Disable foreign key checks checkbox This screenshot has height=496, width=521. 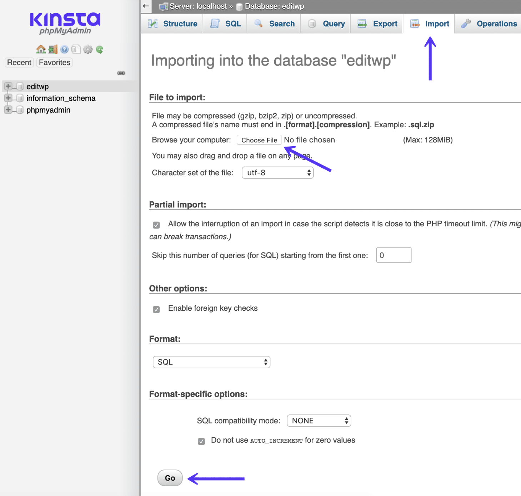point(156,309)
